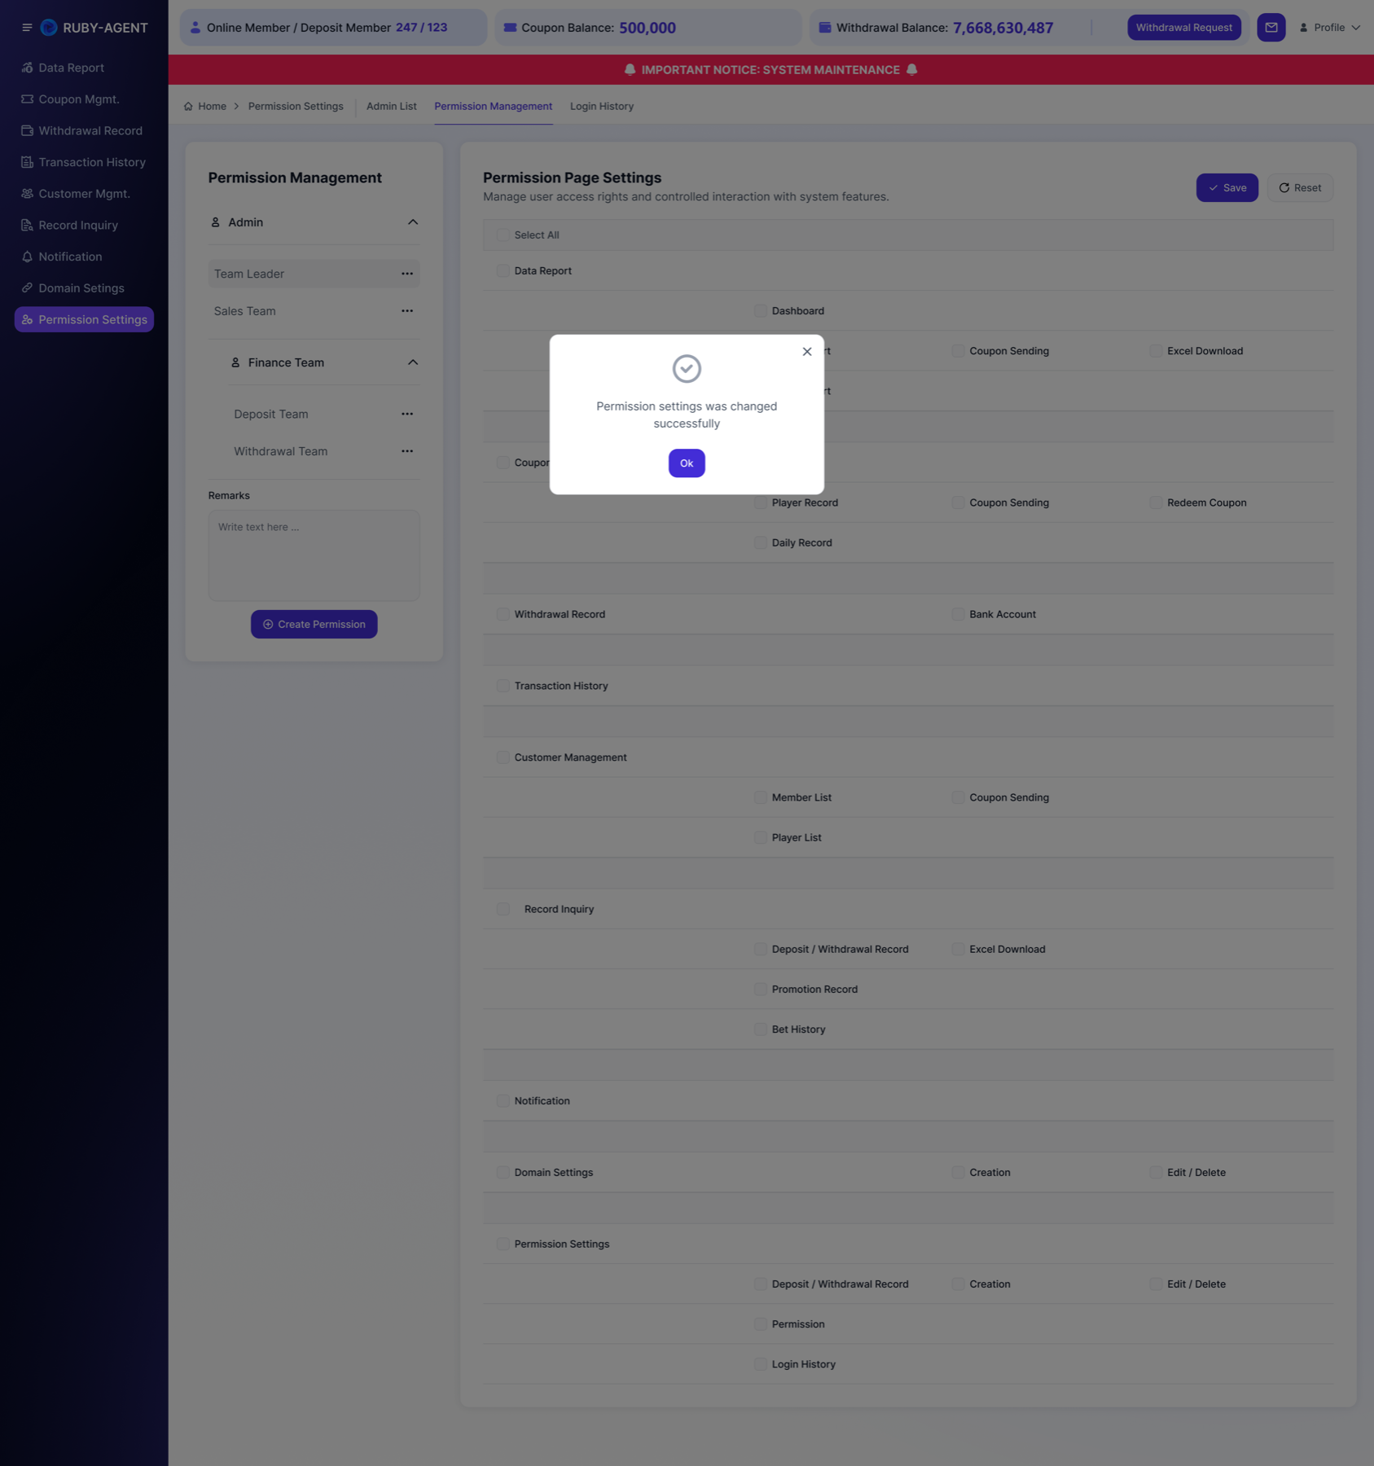The height and width of the screenshot is (1466, 1374).
Task: Open Team Leader three-dot options
Action: point(407,274)
